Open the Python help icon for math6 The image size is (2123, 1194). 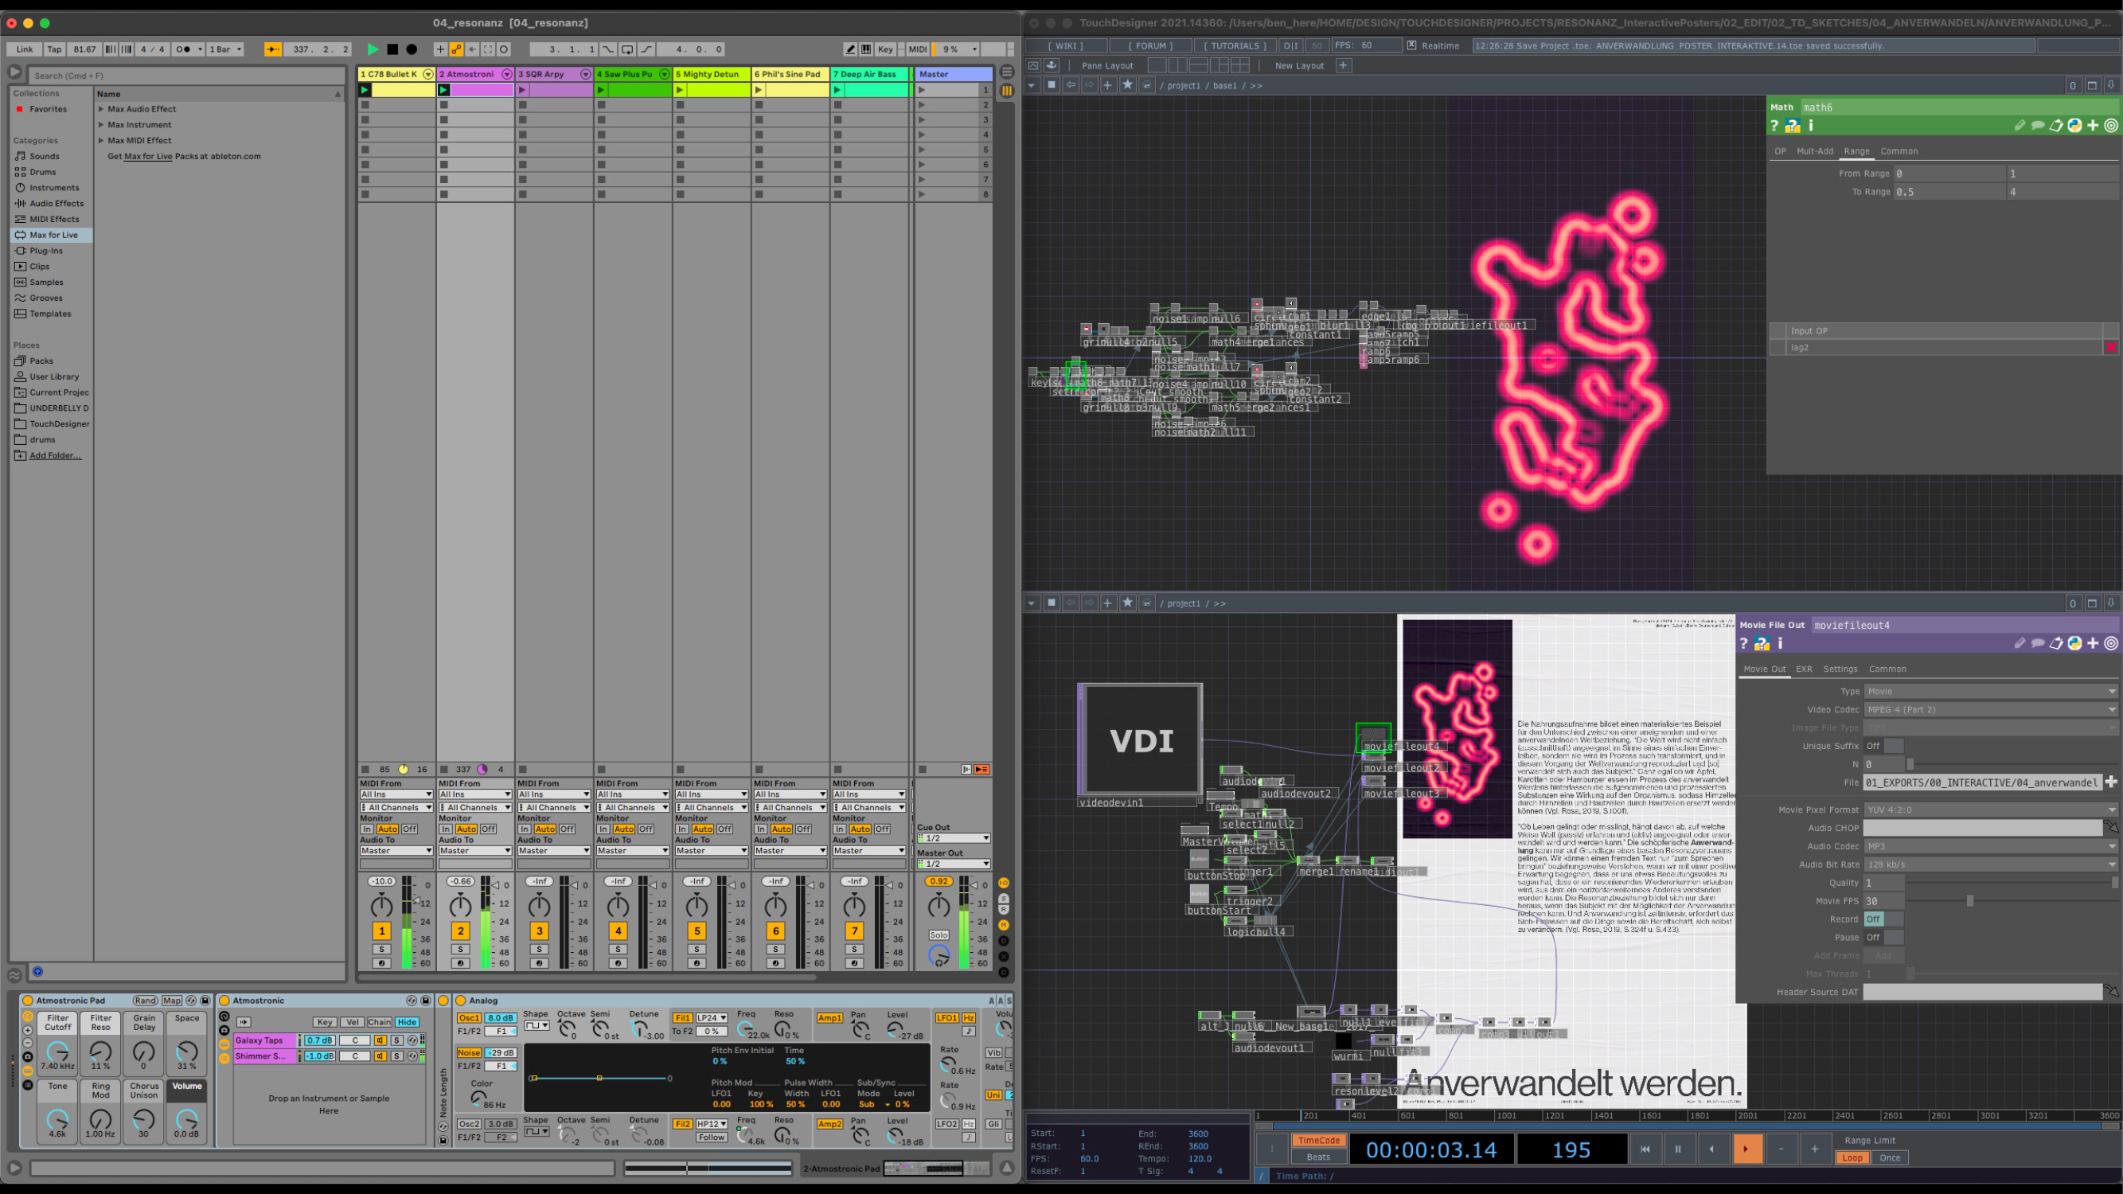pyautogui.click(x=1793, y=126)
